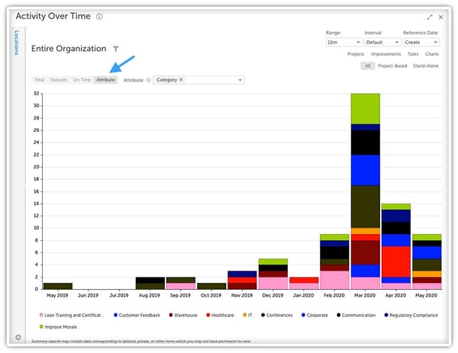Select the Stand-Alone filter
Screen dimensions: 458x353
[426, 66]
